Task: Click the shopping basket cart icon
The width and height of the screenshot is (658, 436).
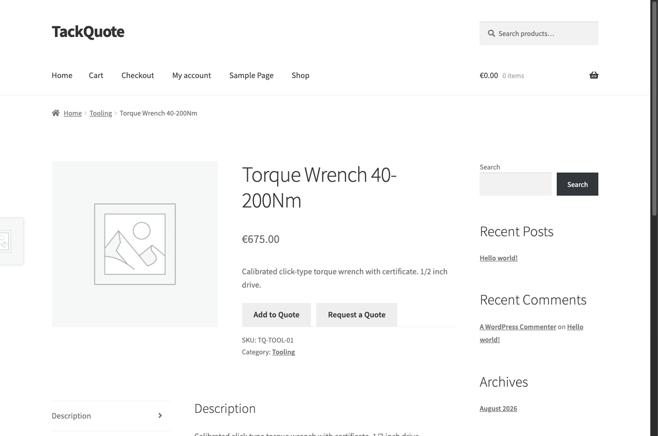Action: pyautogui.click(x=594, y=75)
